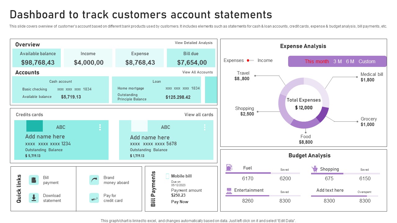Click the Shopping saved value 6150
This screenshot has width=397, height=223.
click(x=365, y=178)
